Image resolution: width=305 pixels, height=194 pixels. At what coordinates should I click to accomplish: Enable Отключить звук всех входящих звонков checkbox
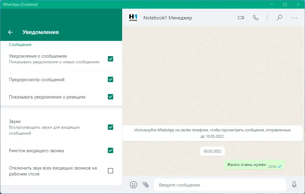(x=111, y=171)
